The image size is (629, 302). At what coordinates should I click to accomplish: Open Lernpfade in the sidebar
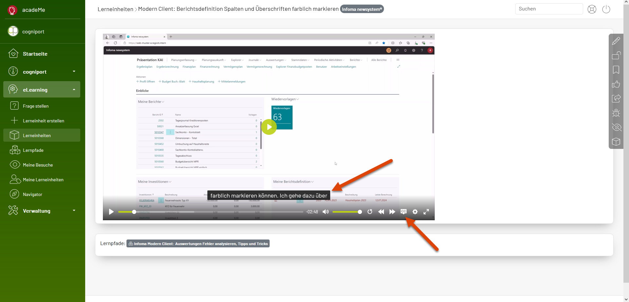pyautogui.click(x=33, y=150)
